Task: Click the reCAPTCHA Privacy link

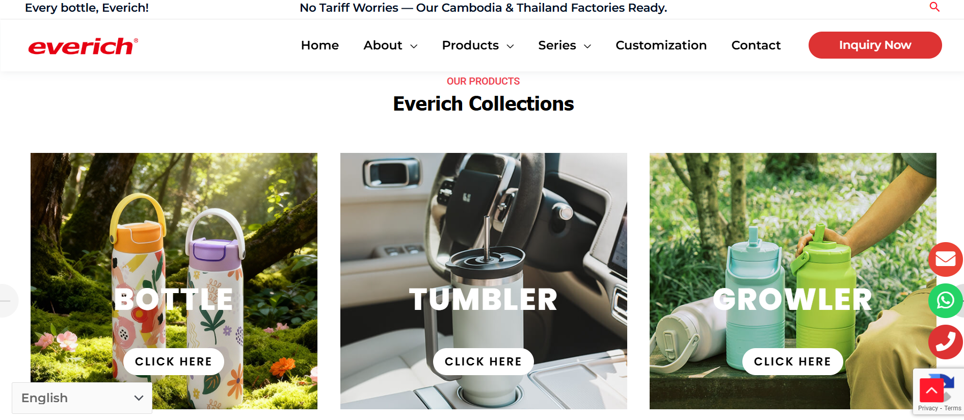Action: (x=928, y=408)
